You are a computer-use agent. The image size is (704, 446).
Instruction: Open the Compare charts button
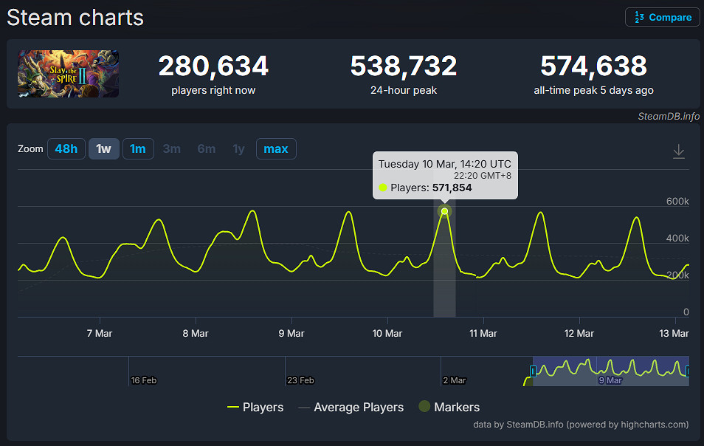[x=662, y=17]
